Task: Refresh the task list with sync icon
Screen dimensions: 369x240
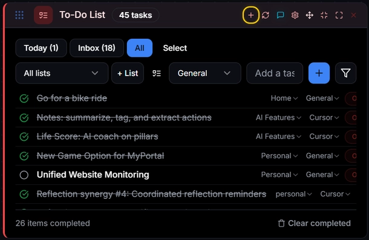Action: (x=266, y=15)
